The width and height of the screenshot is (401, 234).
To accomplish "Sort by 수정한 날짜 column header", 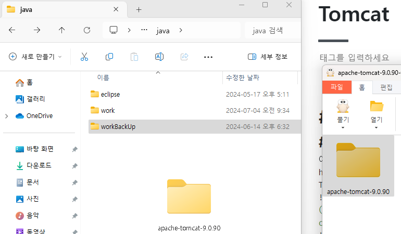I will point(243,77).
